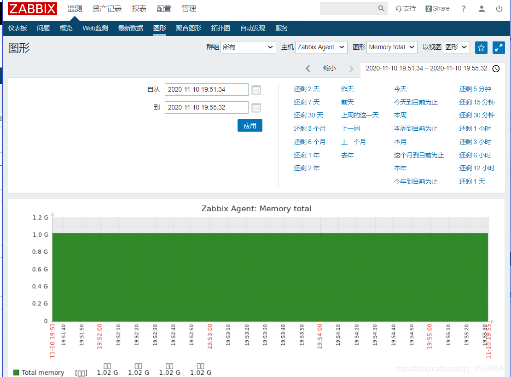Go to the 服务 submenu
This screenshot has height=377, width=511.
coord(282,29)
